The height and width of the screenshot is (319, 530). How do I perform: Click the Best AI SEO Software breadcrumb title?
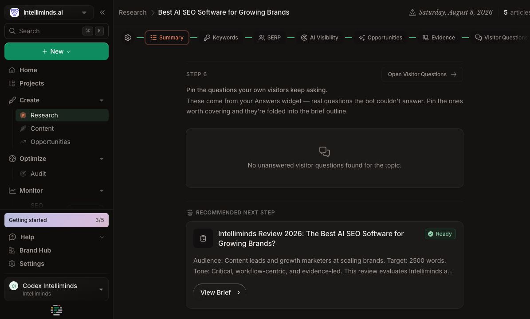click(224, 12)
